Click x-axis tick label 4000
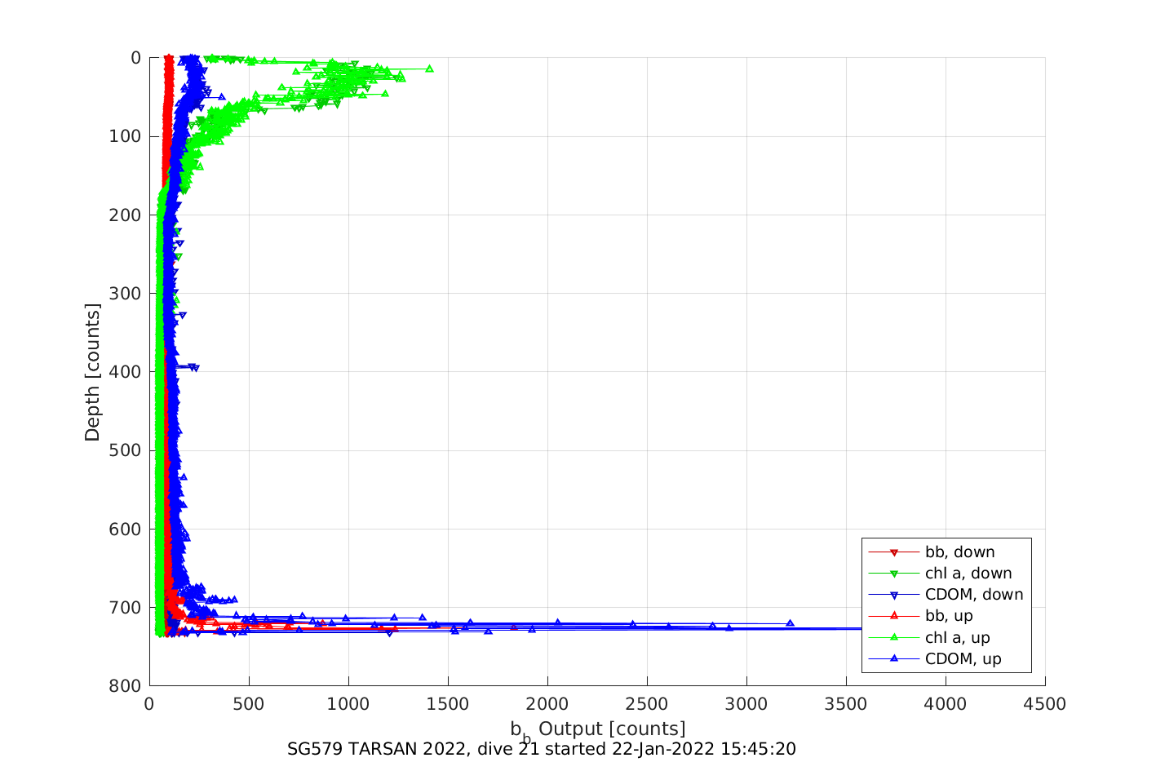 pyautogui.click(x=946, y=704)
